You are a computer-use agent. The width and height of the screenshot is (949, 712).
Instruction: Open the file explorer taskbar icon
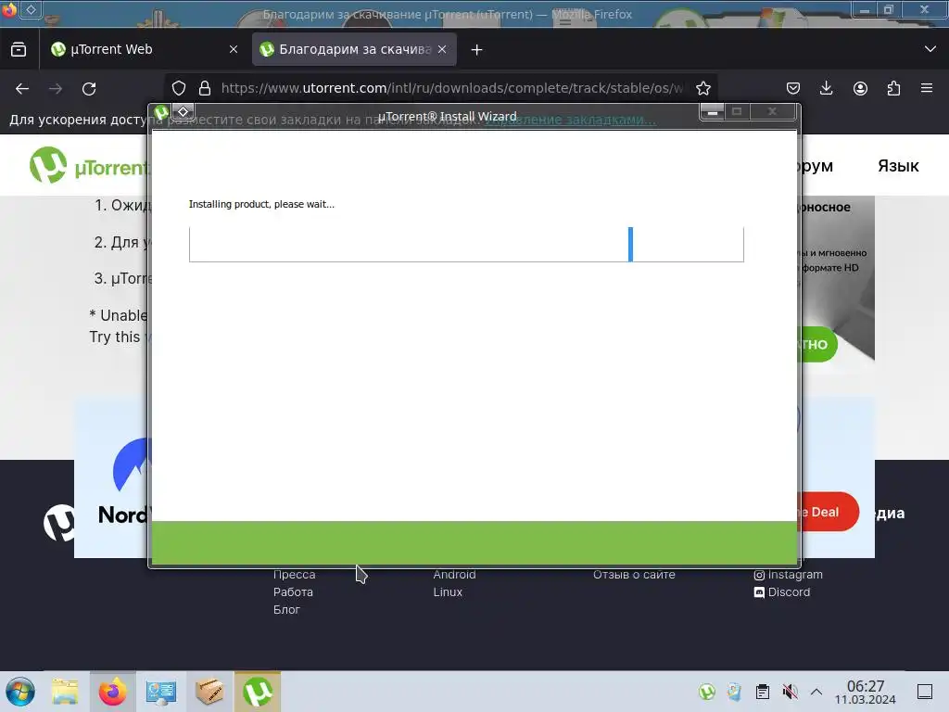point(65,692)
